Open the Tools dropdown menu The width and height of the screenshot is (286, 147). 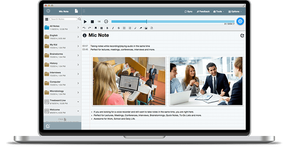219,11
